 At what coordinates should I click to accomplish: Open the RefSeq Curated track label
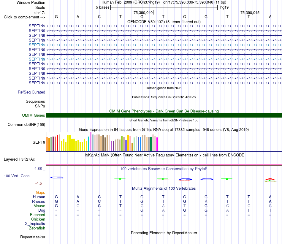31,92
